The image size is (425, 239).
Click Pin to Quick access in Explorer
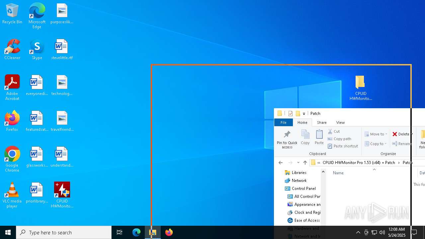[x=287, y=139]
